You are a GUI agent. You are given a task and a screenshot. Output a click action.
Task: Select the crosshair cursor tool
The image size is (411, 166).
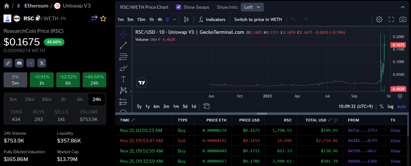click(x=123, y=34)
